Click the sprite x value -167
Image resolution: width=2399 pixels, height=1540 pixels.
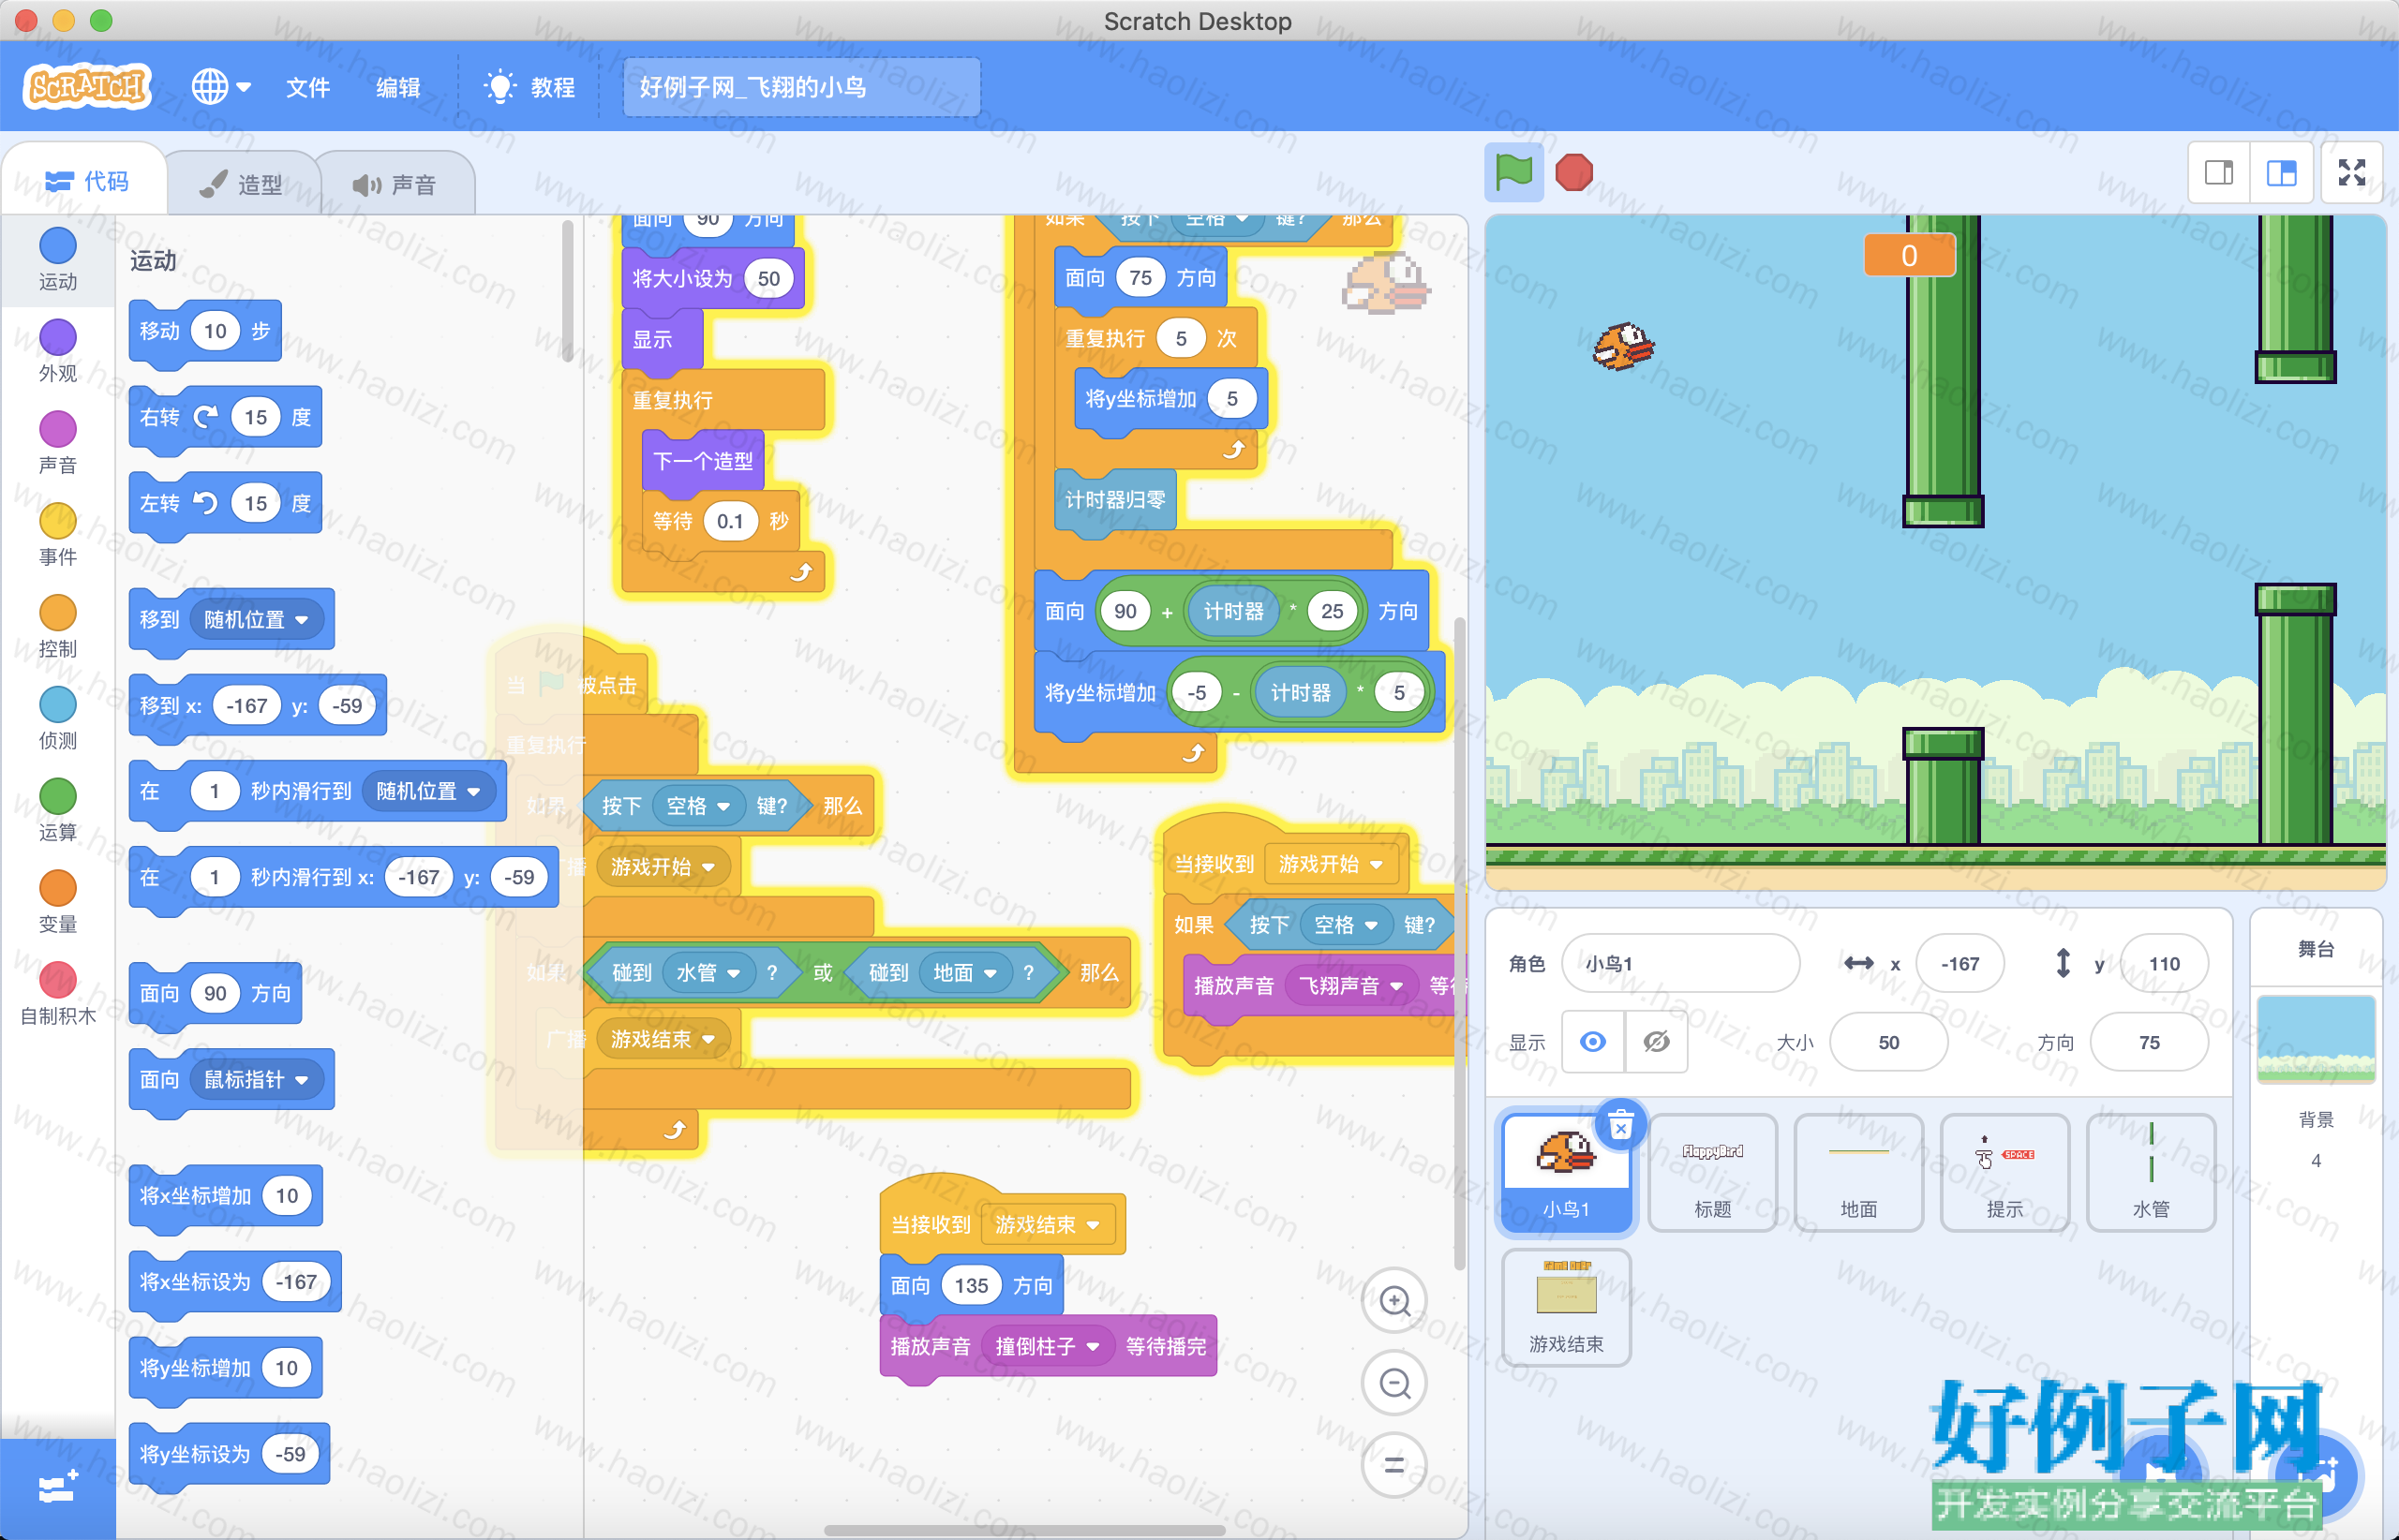[x=1959, y=963]
